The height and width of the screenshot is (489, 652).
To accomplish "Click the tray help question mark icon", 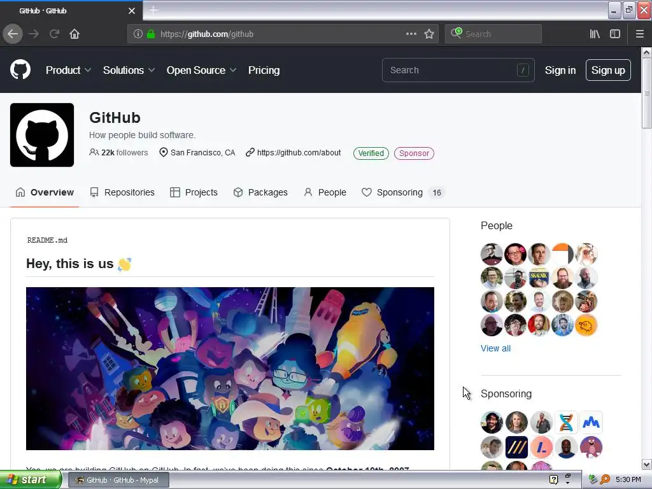I will (x=553, y=479).
